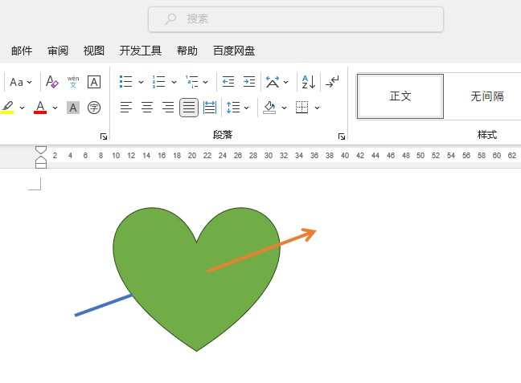Open font color dropdown arrow

click(55, 108)
